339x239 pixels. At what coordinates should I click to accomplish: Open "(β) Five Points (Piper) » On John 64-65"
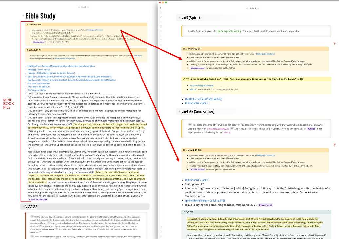tap(205, 200)
